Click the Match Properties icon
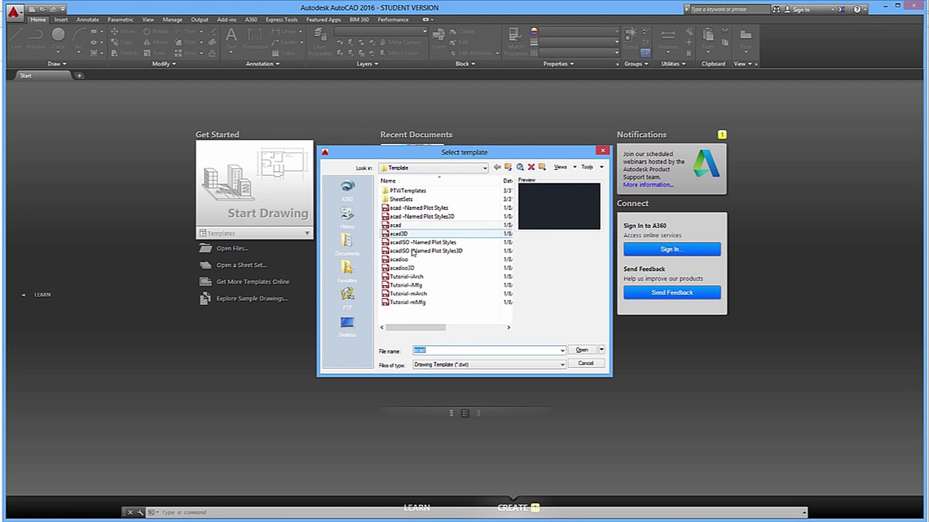This screenshot has height=522, width=929. coord(515,42)
